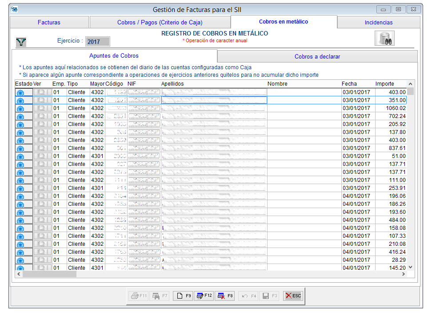Click the F11 print button
Screen dimensions: 436x323
pyautogui.click(x=139, y=295)
